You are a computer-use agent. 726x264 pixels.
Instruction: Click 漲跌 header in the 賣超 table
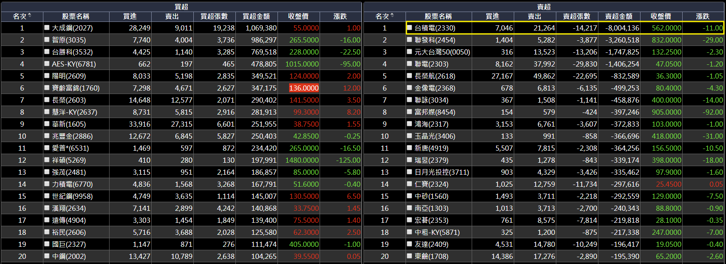click(x=703, y=16)
